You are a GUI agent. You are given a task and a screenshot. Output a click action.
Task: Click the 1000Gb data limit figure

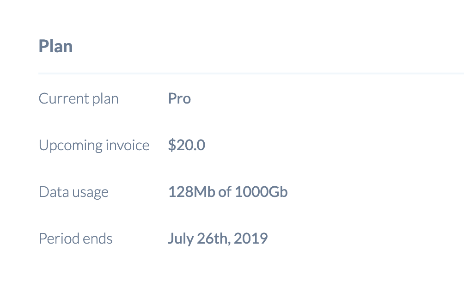261,192
